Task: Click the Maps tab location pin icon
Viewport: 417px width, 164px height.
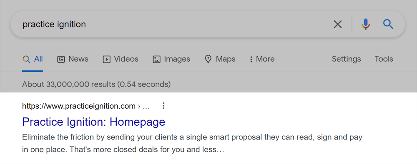Action: [x=208, y=59]
